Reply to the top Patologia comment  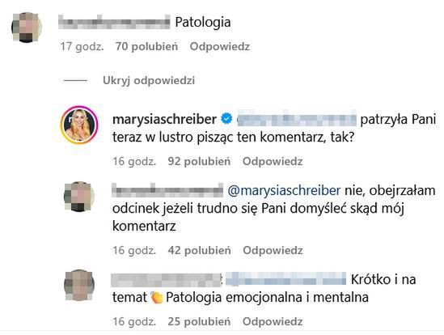[x=220, y=46]
